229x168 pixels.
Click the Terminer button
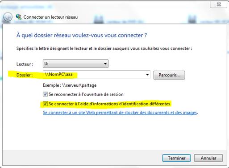click(176, 158)
